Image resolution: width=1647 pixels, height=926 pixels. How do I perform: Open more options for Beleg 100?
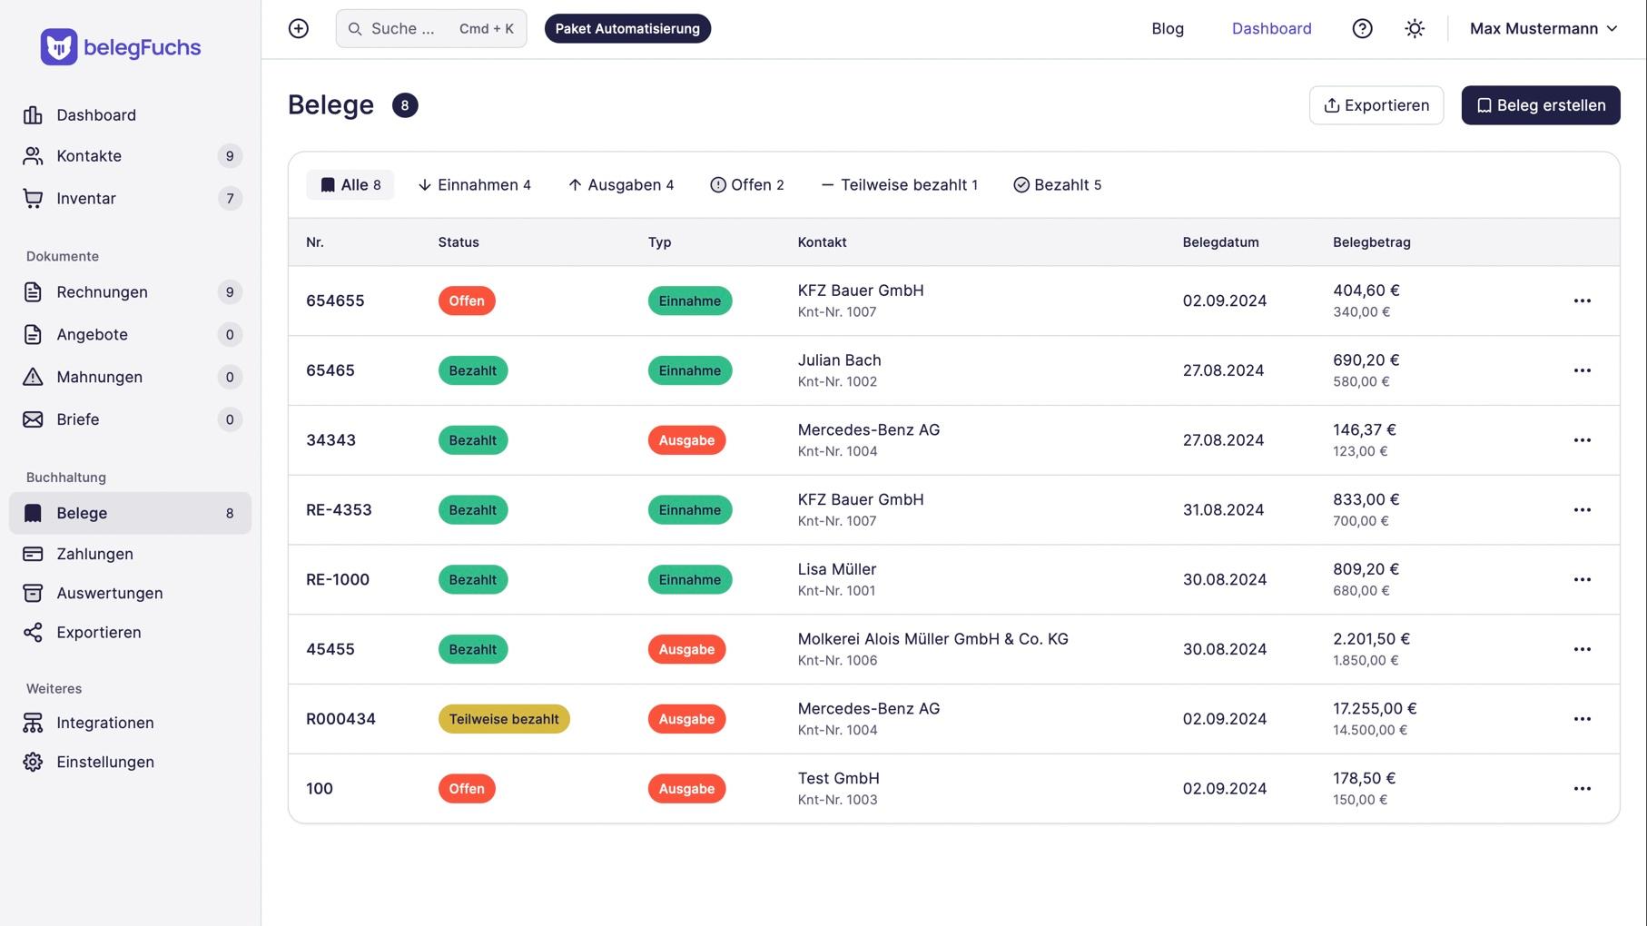(1582, 789)
